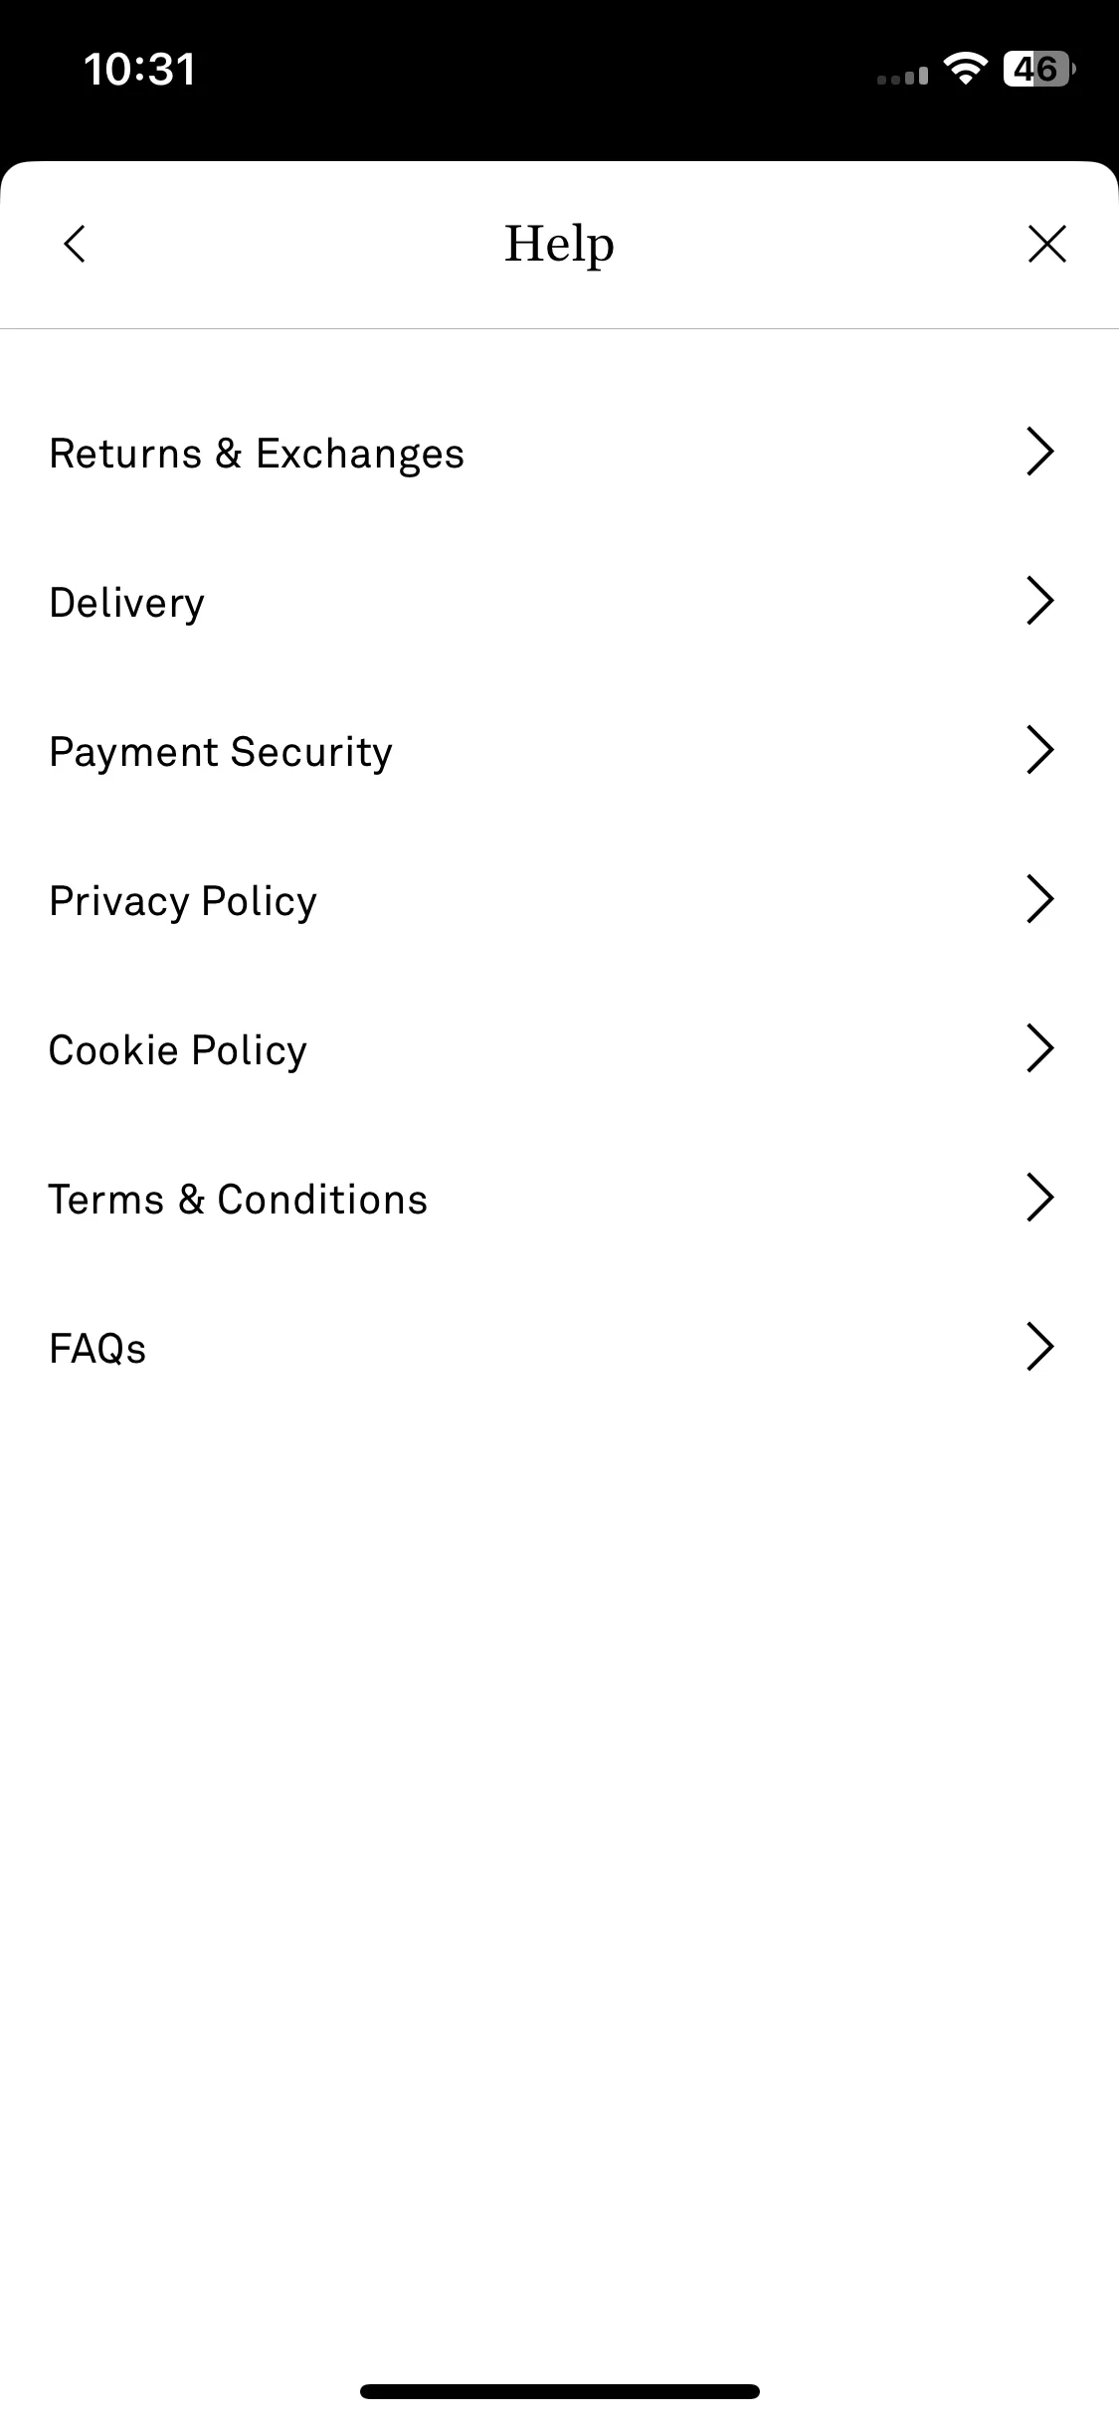The height and width of the screenshot is (2423, 1119).
Task: Tap the battery indicator showing 46
Action: pos(1039,70)
